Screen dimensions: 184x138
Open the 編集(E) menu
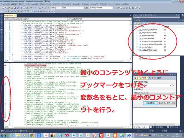[x=14, y=4]
